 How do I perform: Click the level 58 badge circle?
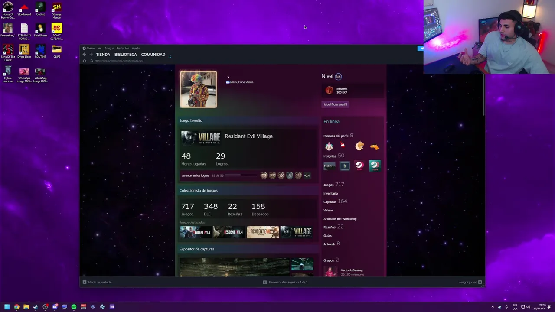(x=338, y=76)
